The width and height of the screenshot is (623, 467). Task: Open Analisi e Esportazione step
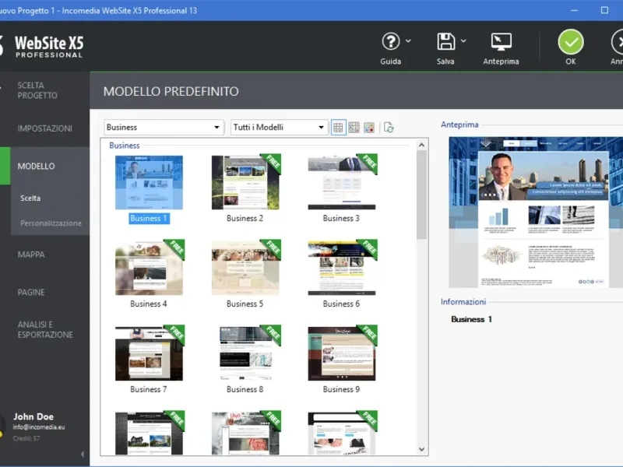tap(45, 329)
